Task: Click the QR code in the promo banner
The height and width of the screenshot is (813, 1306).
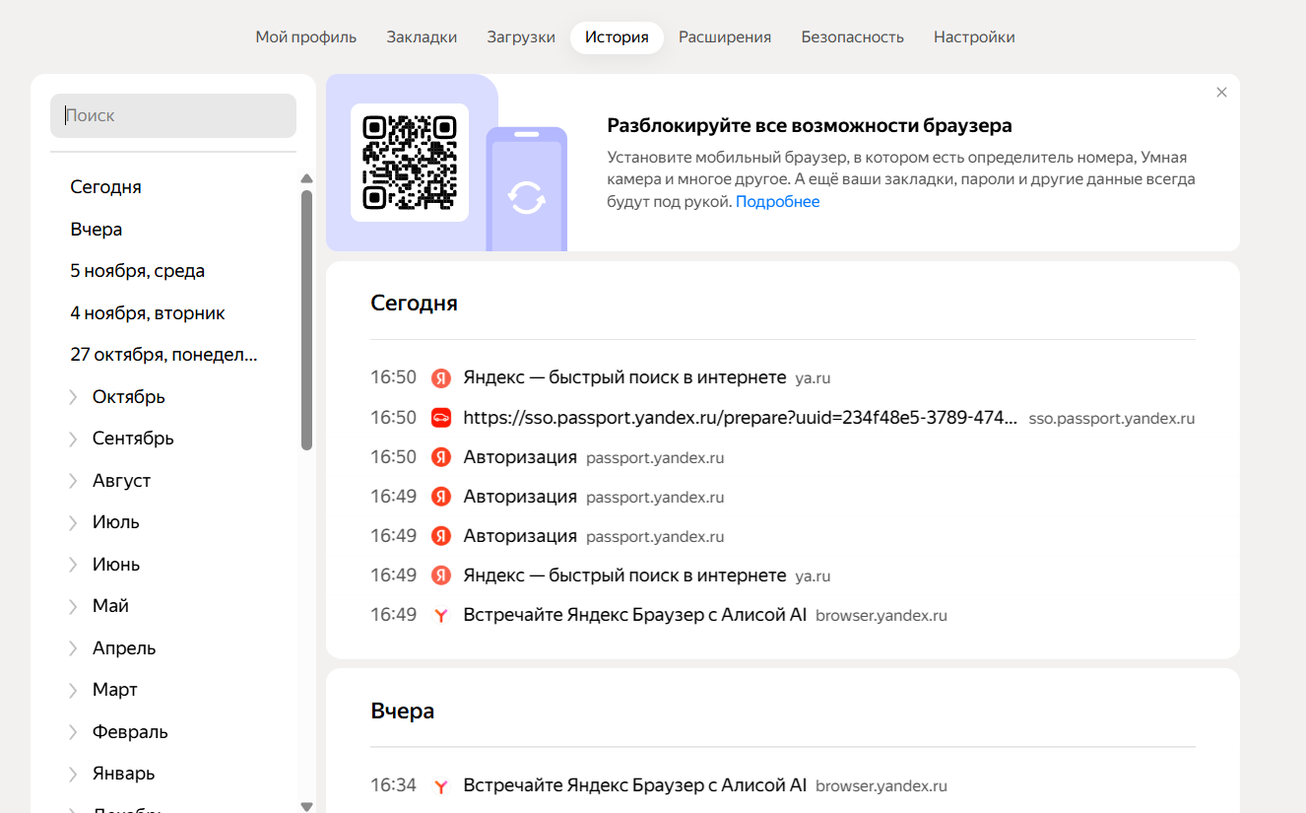Action: 410,164
